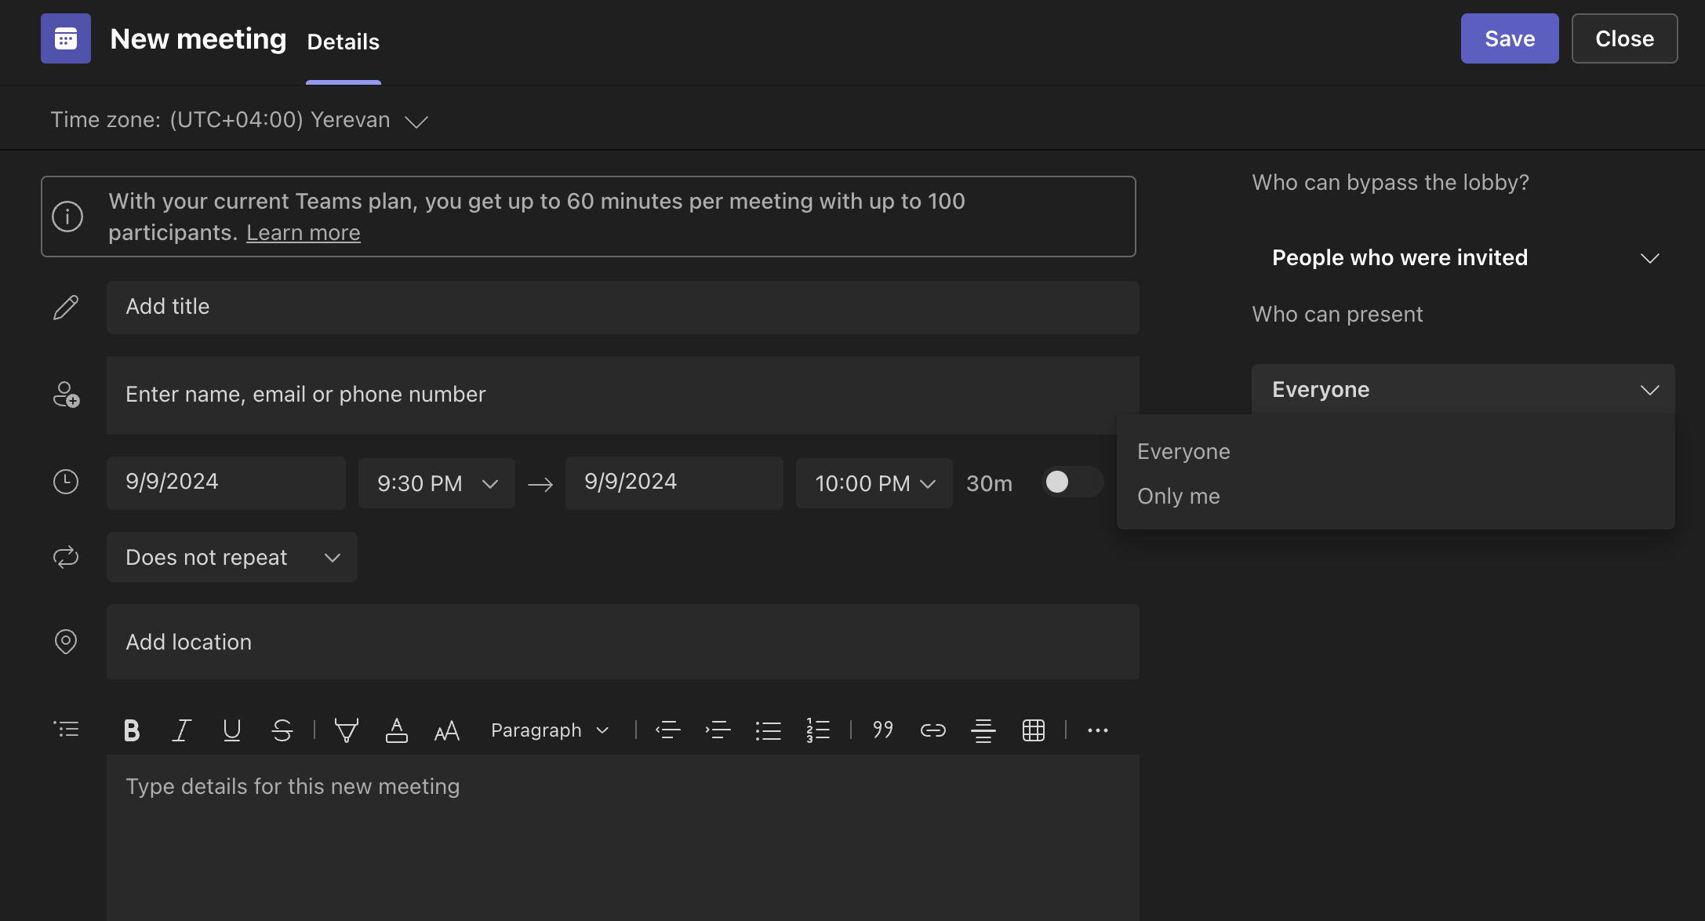Image resolution: width=1705 pixels, height=921 pixels.
Task: Open the text highlight color tool
Action: [346, 730]
